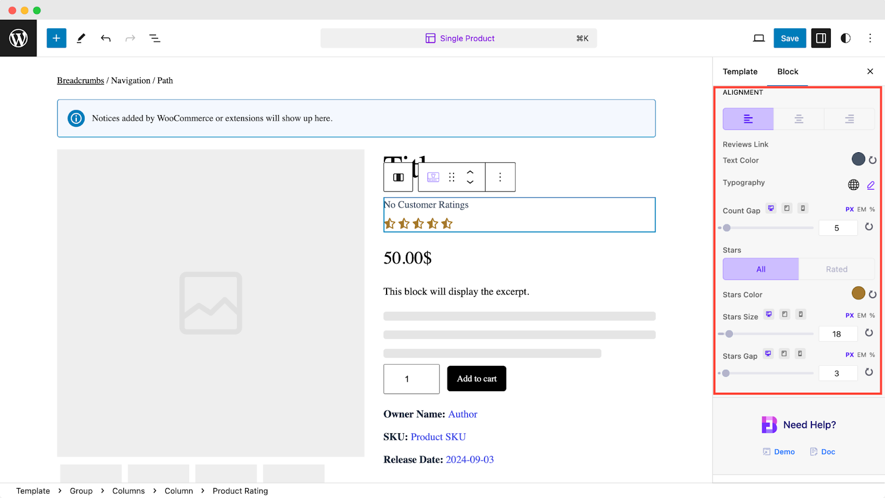Open the editor's top-right three-dot menu
Screen dimensions: 885x498
point(870,38)
